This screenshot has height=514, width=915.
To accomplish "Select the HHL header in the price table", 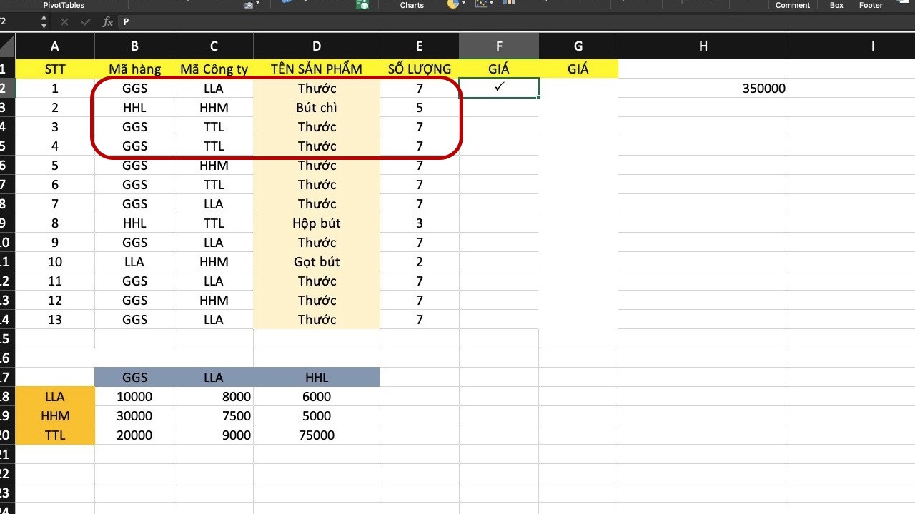I will coord(317,378).
